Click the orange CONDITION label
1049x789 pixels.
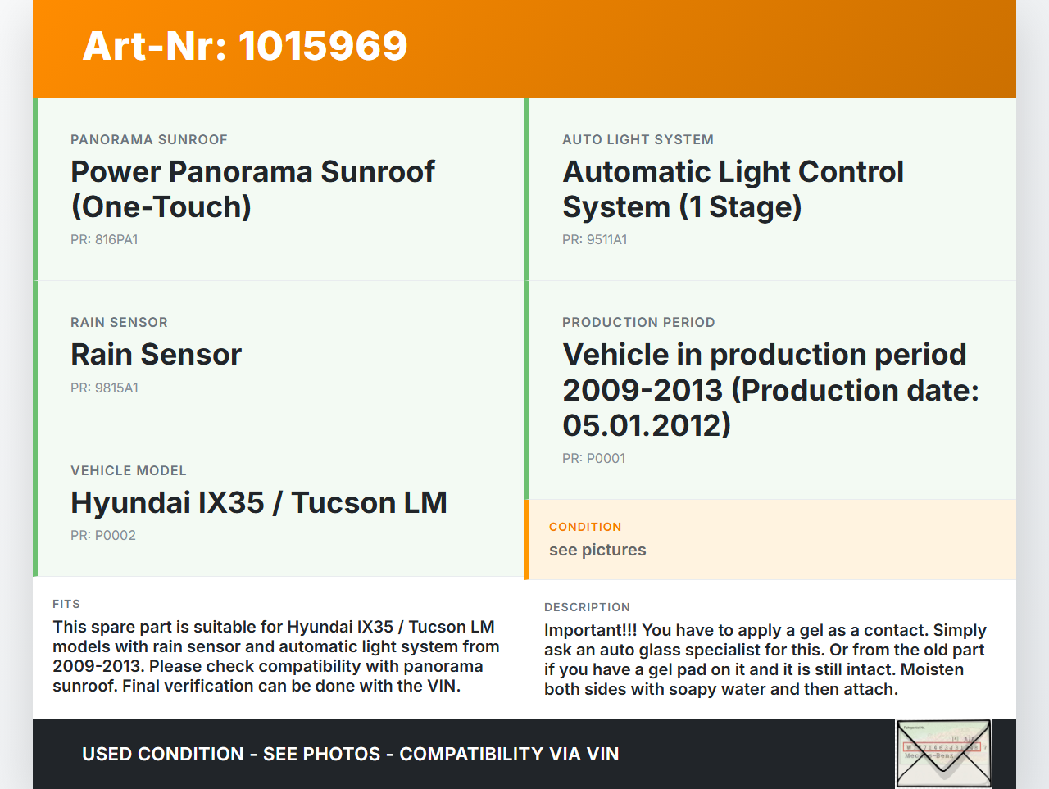tap(585, 527)
